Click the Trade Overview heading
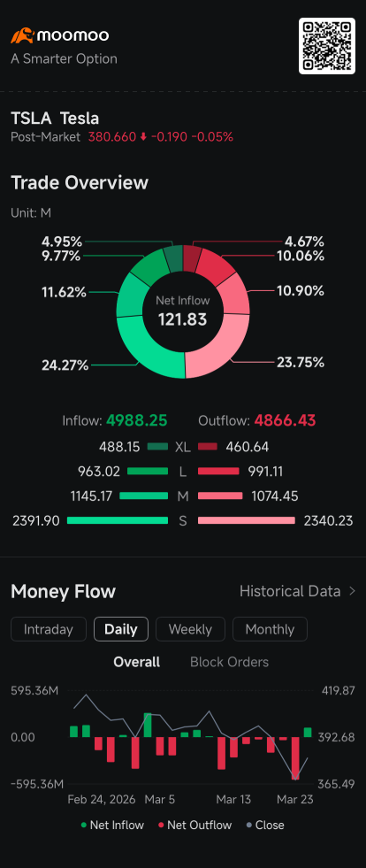Image resolution: width=366 pixels, height=868 pixels. pos(80,182)
